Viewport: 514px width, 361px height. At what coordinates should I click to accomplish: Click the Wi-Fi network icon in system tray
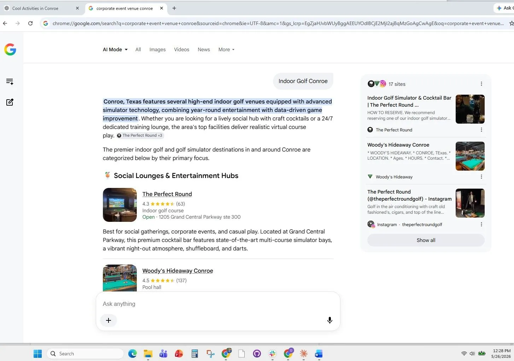pyautogui.click(x=464, y=354)
